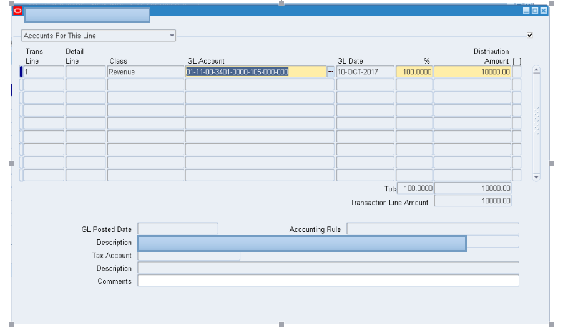Click the descriptive flexfield bracket in first row
563x333 pixels.
[x=517, y=72]
